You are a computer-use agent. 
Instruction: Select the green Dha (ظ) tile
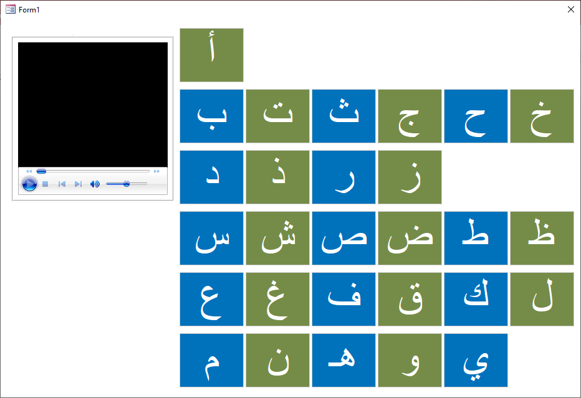click(x=542, y=238)
